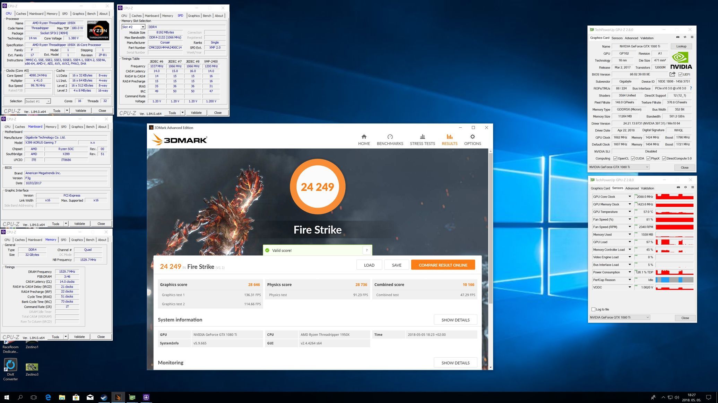This screenshot has width=718, height=403.
Task: Click SAVE button in 3DMark
Action: pos(396,265)
